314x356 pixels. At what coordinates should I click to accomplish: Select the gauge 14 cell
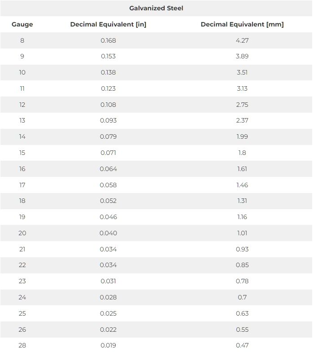(x=22, y=136)
